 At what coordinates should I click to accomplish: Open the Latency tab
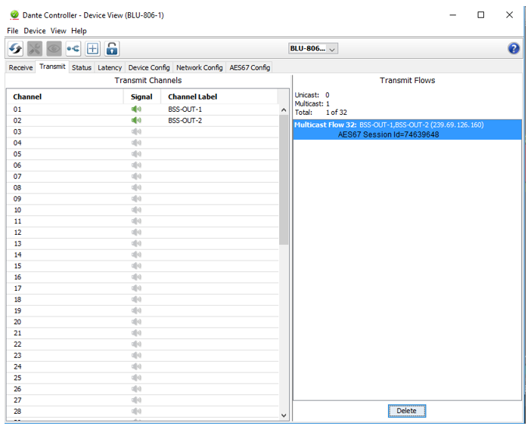click(110, 67)
